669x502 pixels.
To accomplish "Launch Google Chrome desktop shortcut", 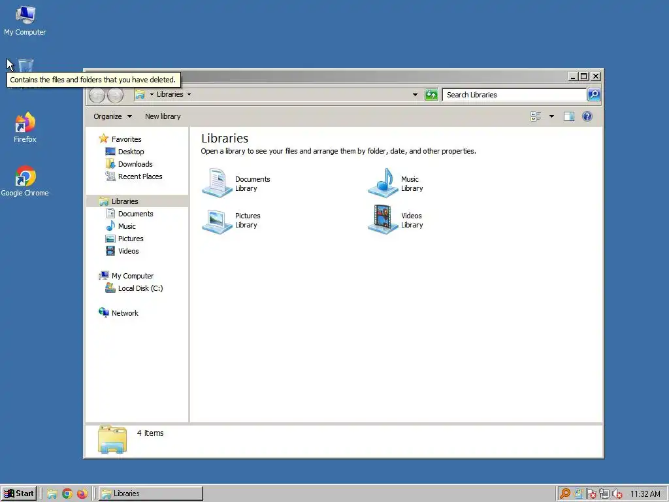I will (x=25, y=181).
